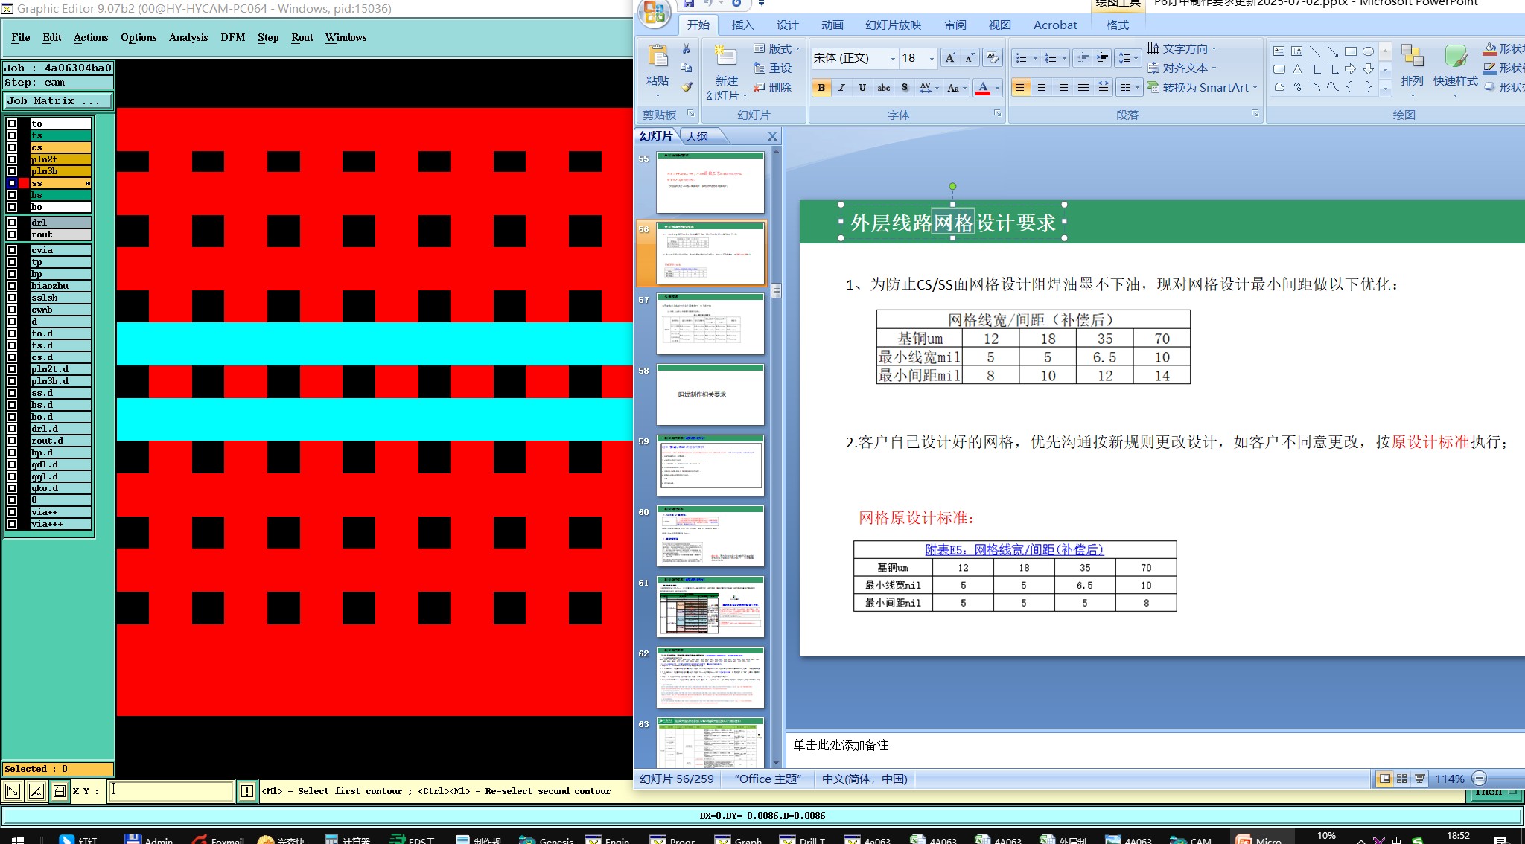The image size is (1525, 844).
Task: Open the font name dropdown
Action: coord(893,58)
